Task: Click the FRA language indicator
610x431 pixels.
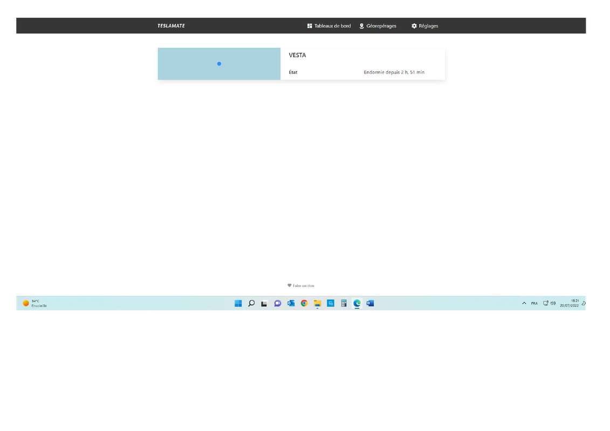Action: click(x=534, y=303)
